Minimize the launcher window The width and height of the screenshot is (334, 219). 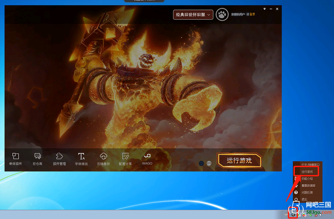point(271,9)
